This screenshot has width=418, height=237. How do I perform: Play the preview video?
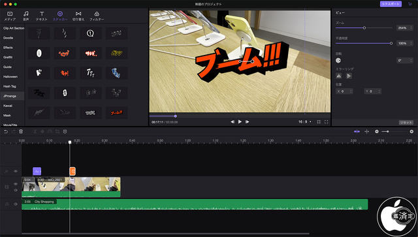(x=240, y=121)
